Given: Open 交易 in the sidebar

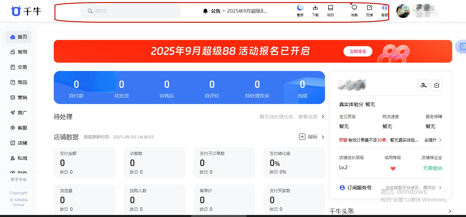Looking at the screenshot, I should tap(19, 67).
